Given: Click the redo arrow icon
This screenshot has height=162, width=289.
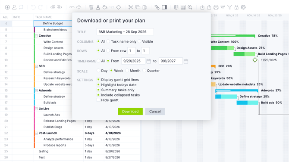Looking at the screenshot, I should tap(41, 7).
